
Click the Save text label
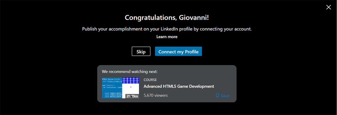225,96
